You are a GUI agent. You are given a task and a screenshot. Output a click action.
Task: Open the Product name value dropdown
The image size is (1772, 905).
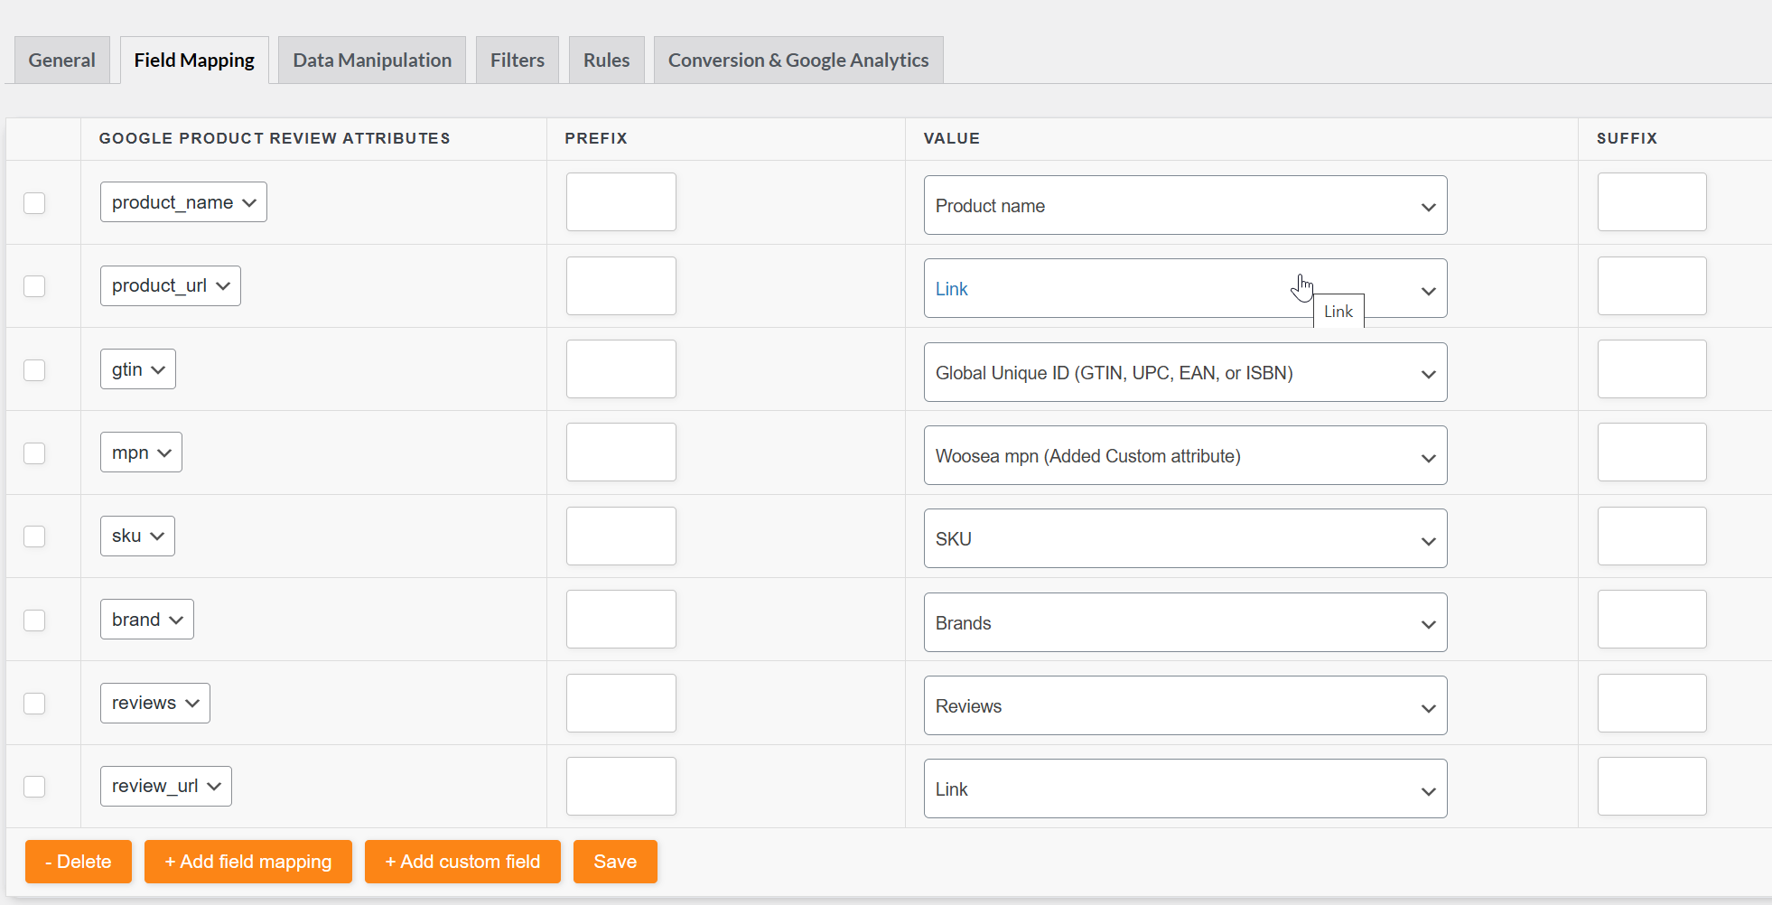(x=1185, y=206)
